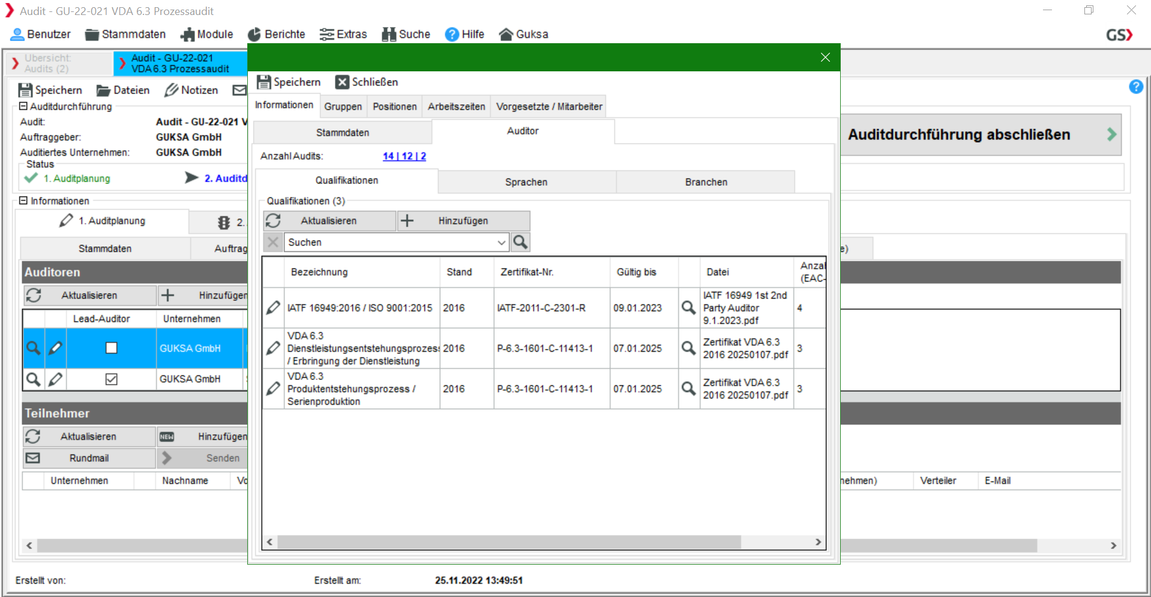Screen dimensions: 1151x597
Task: Open Dateien in the audit toolbar
Action: pos(123,90)
